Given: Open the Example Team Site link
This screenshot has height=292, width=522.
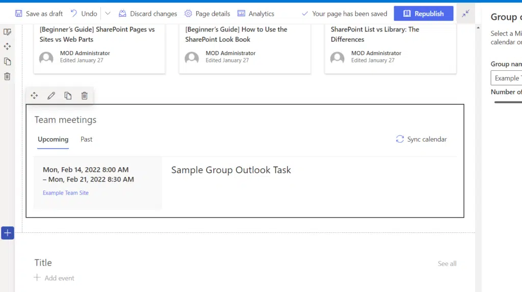Looking at the screenshot, I should 66,193.
